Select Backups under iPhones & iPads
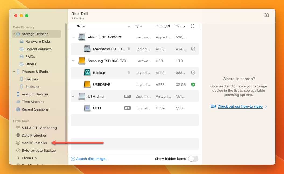Viewport: 284px width, 174px height. tap(32, 87)
